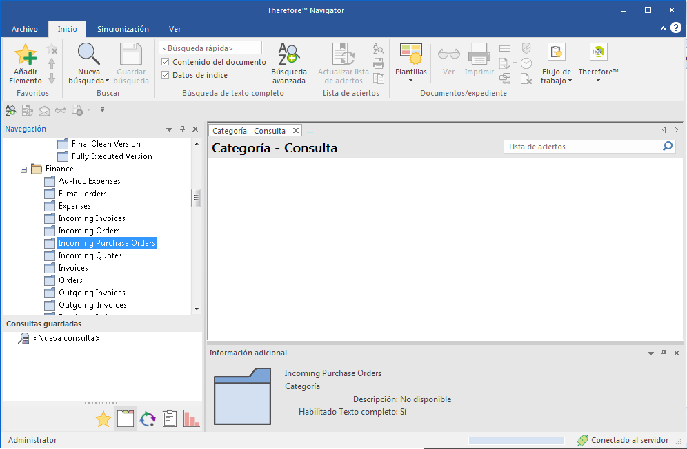Open the bar chart reports icon at bottom
The height and width of the screenshot is (449, 687).
(192, 419)
